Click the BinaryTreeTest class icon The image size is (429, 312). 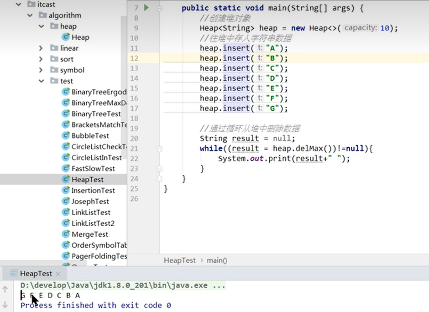coord(66,114)
